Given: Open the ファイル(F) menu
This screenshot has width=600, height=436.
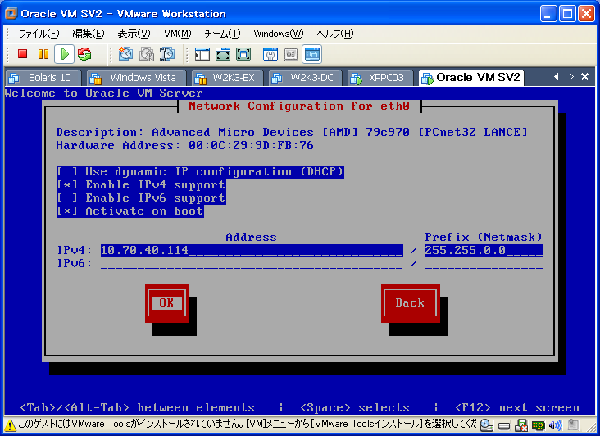Looking at the screenshot, I should tap(39, 34).
